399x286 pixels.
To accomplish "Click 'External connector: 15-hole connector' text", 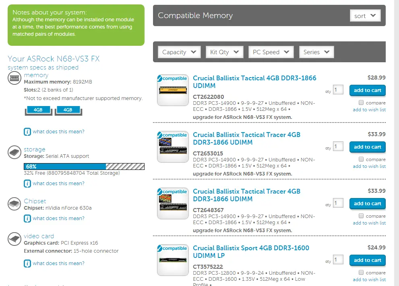I will 71,251.
